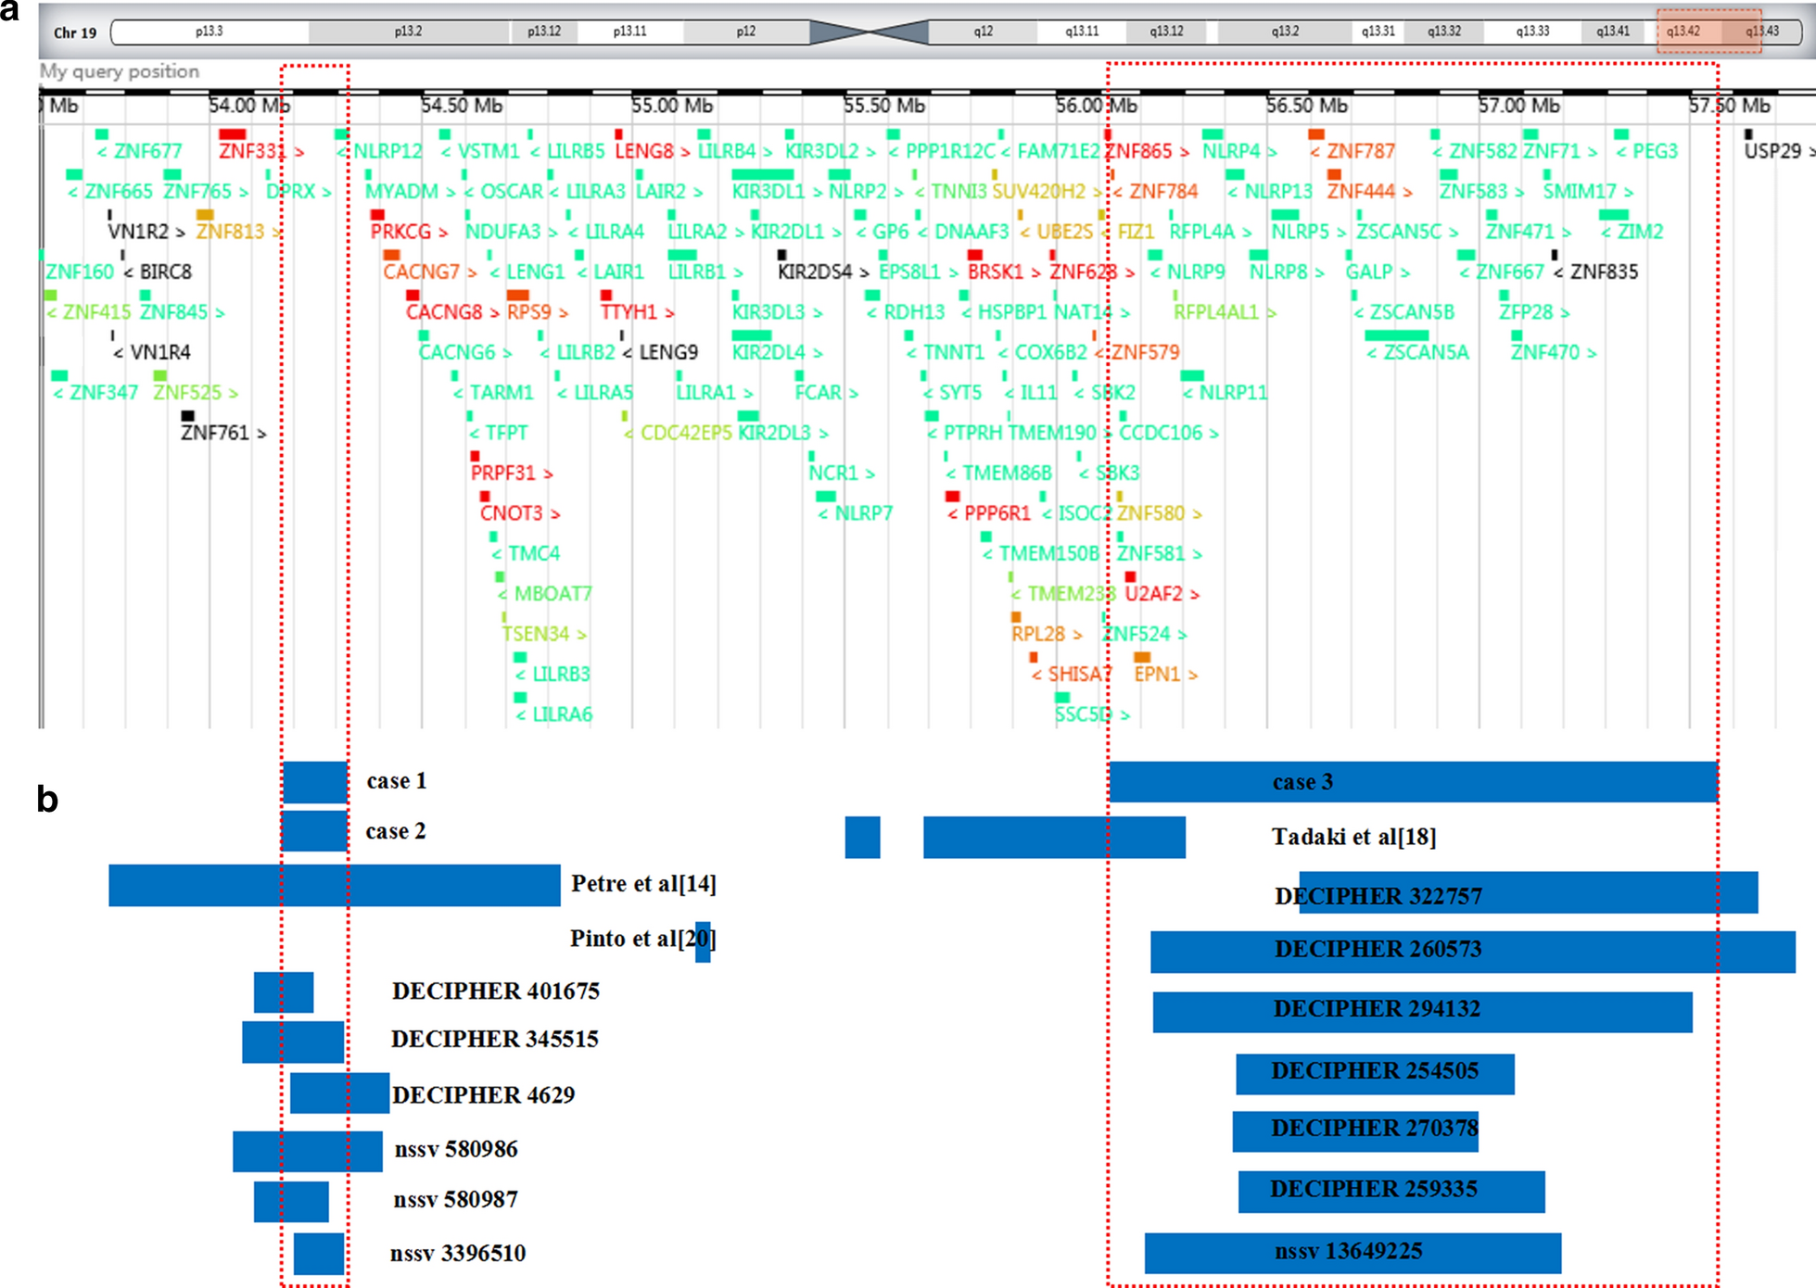Click the DECIPHER 401675 label
The image size is (1816, 1288).
click(496, 991)
